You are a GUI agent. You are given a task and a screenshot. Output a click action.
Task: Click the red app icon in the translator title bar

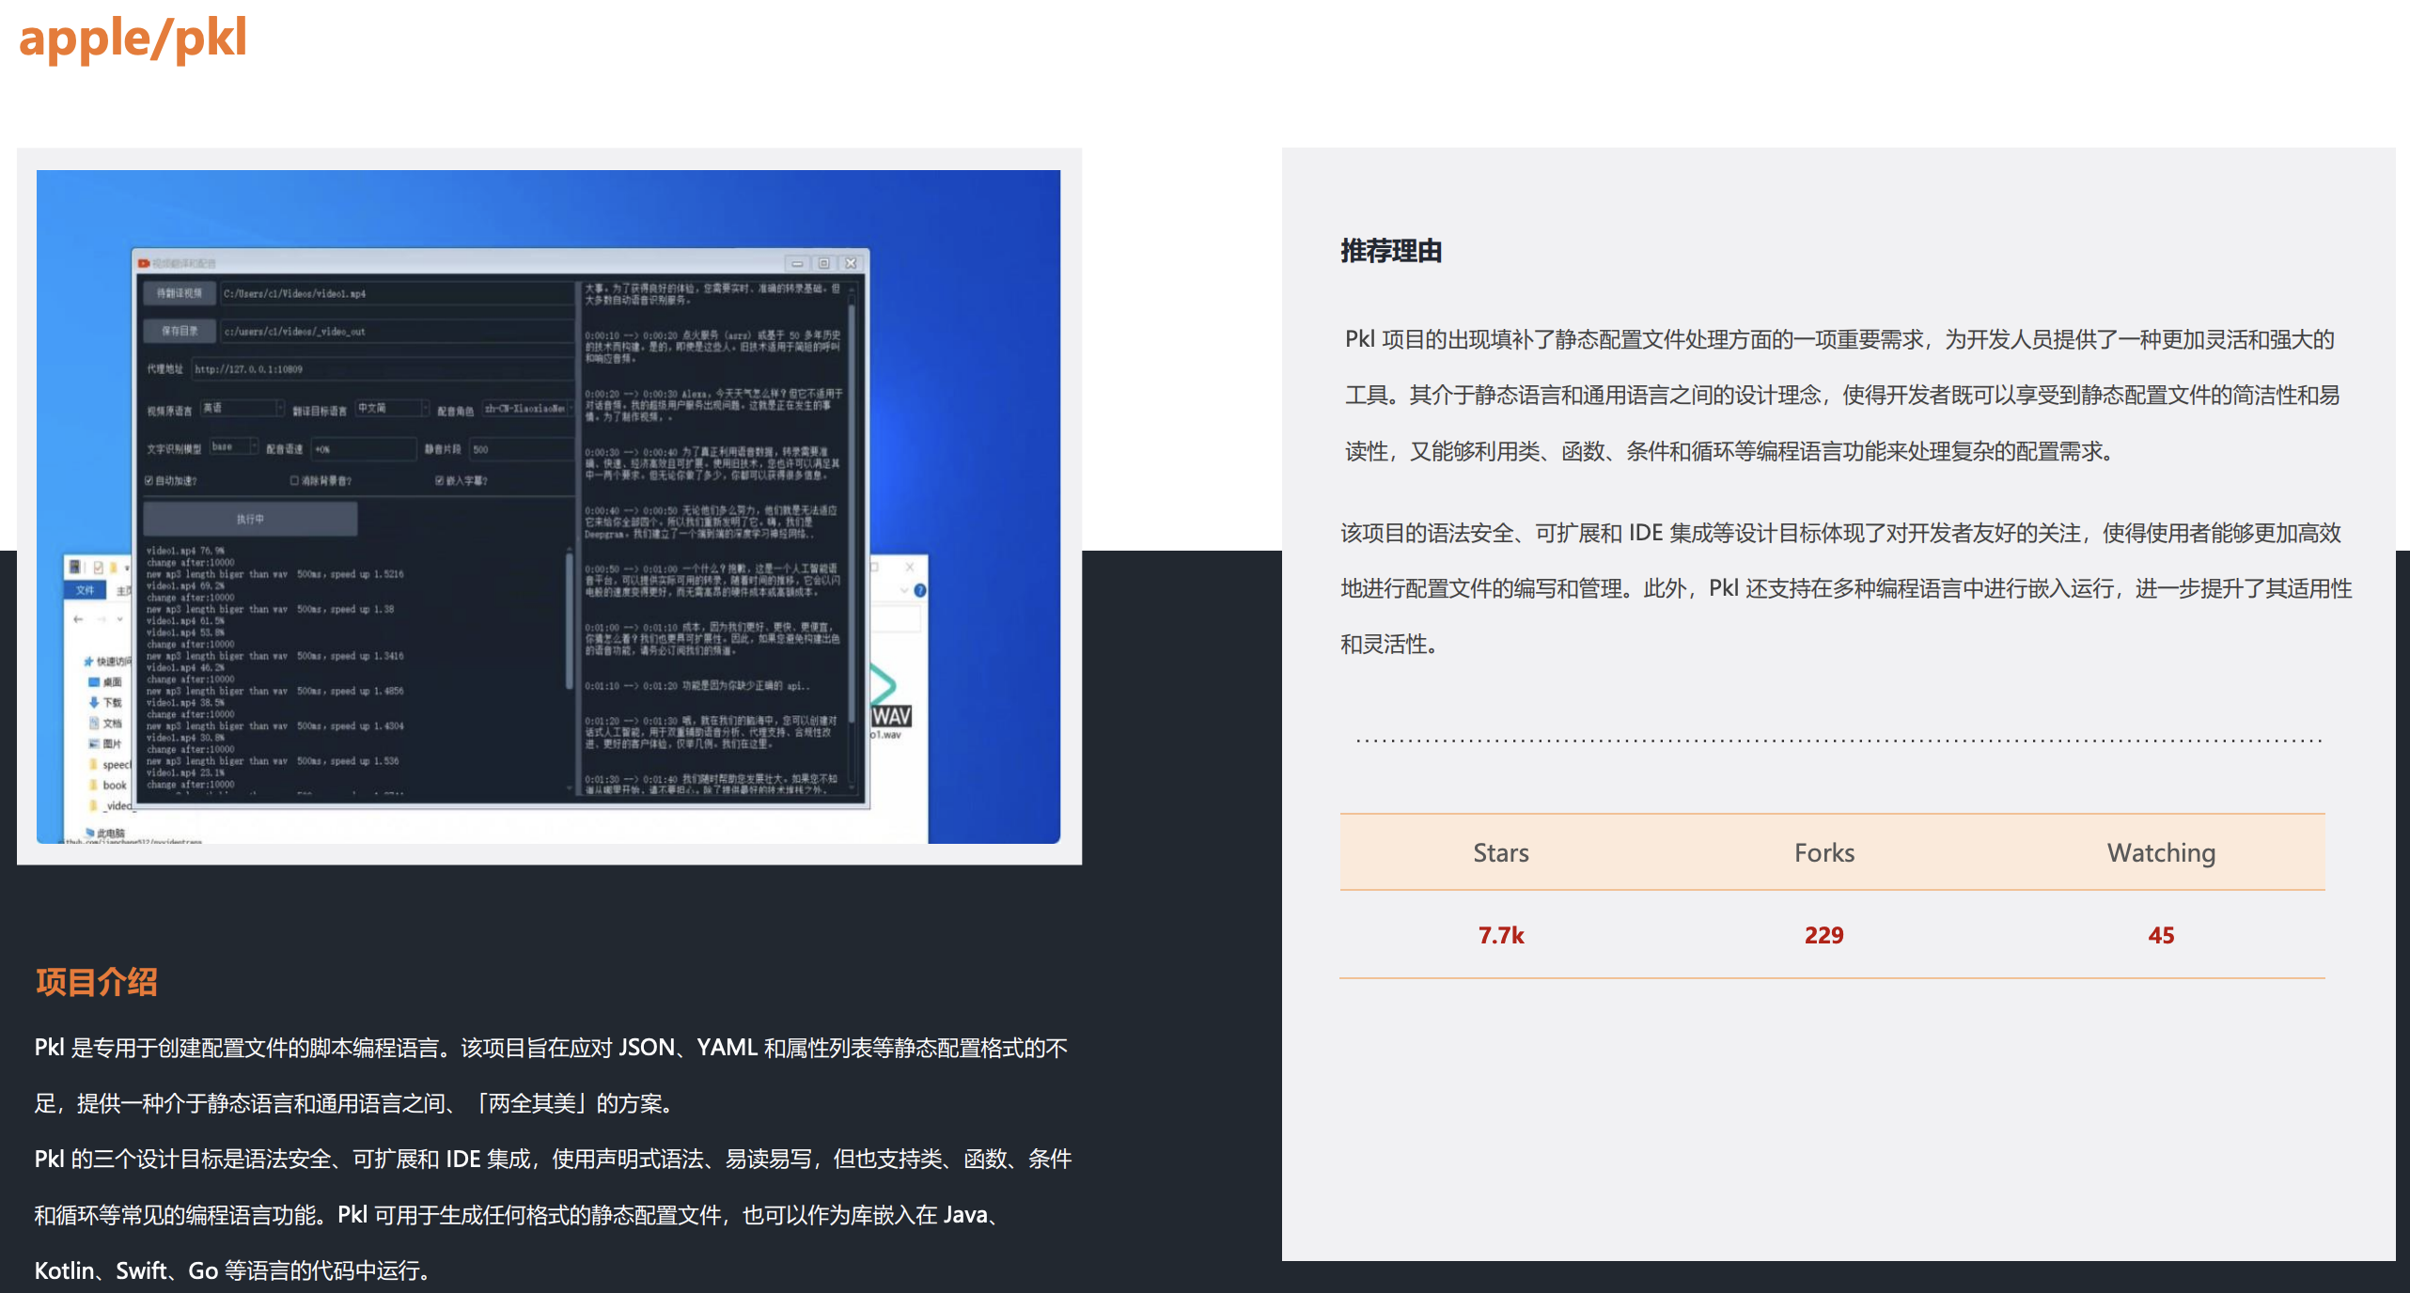[x=144, y=263]
